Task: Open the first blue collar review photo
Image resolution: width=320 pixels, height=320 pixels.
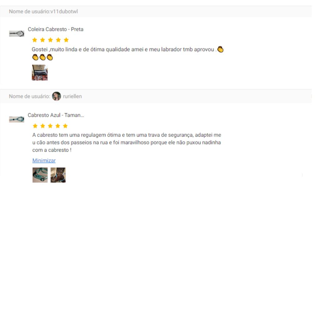Action: (x=40, y=175)
